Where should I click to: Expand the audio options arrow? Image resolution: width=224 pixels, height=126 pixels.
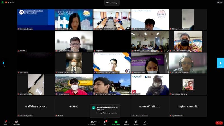pyautogui.click(x=9, y=122)
